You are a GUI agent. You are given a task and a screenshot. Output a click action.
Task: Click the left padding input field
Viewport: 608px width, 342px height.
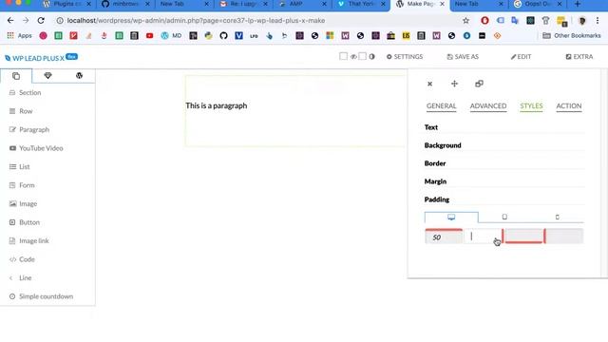coord(564,237)
